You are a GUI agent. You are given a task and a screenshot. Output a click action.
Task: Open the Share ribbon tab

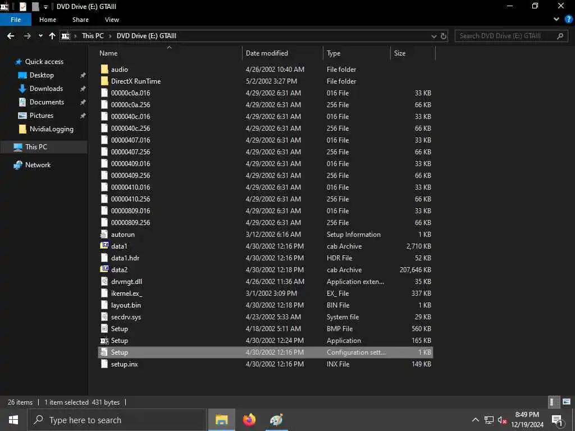coord(80,20)
